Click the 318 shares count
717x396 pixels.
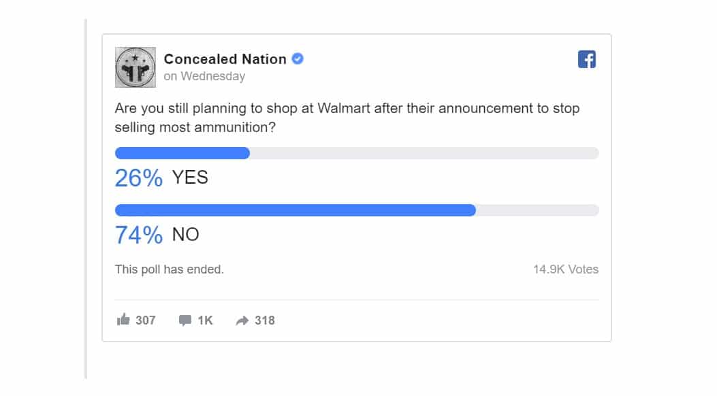point(264,320)
